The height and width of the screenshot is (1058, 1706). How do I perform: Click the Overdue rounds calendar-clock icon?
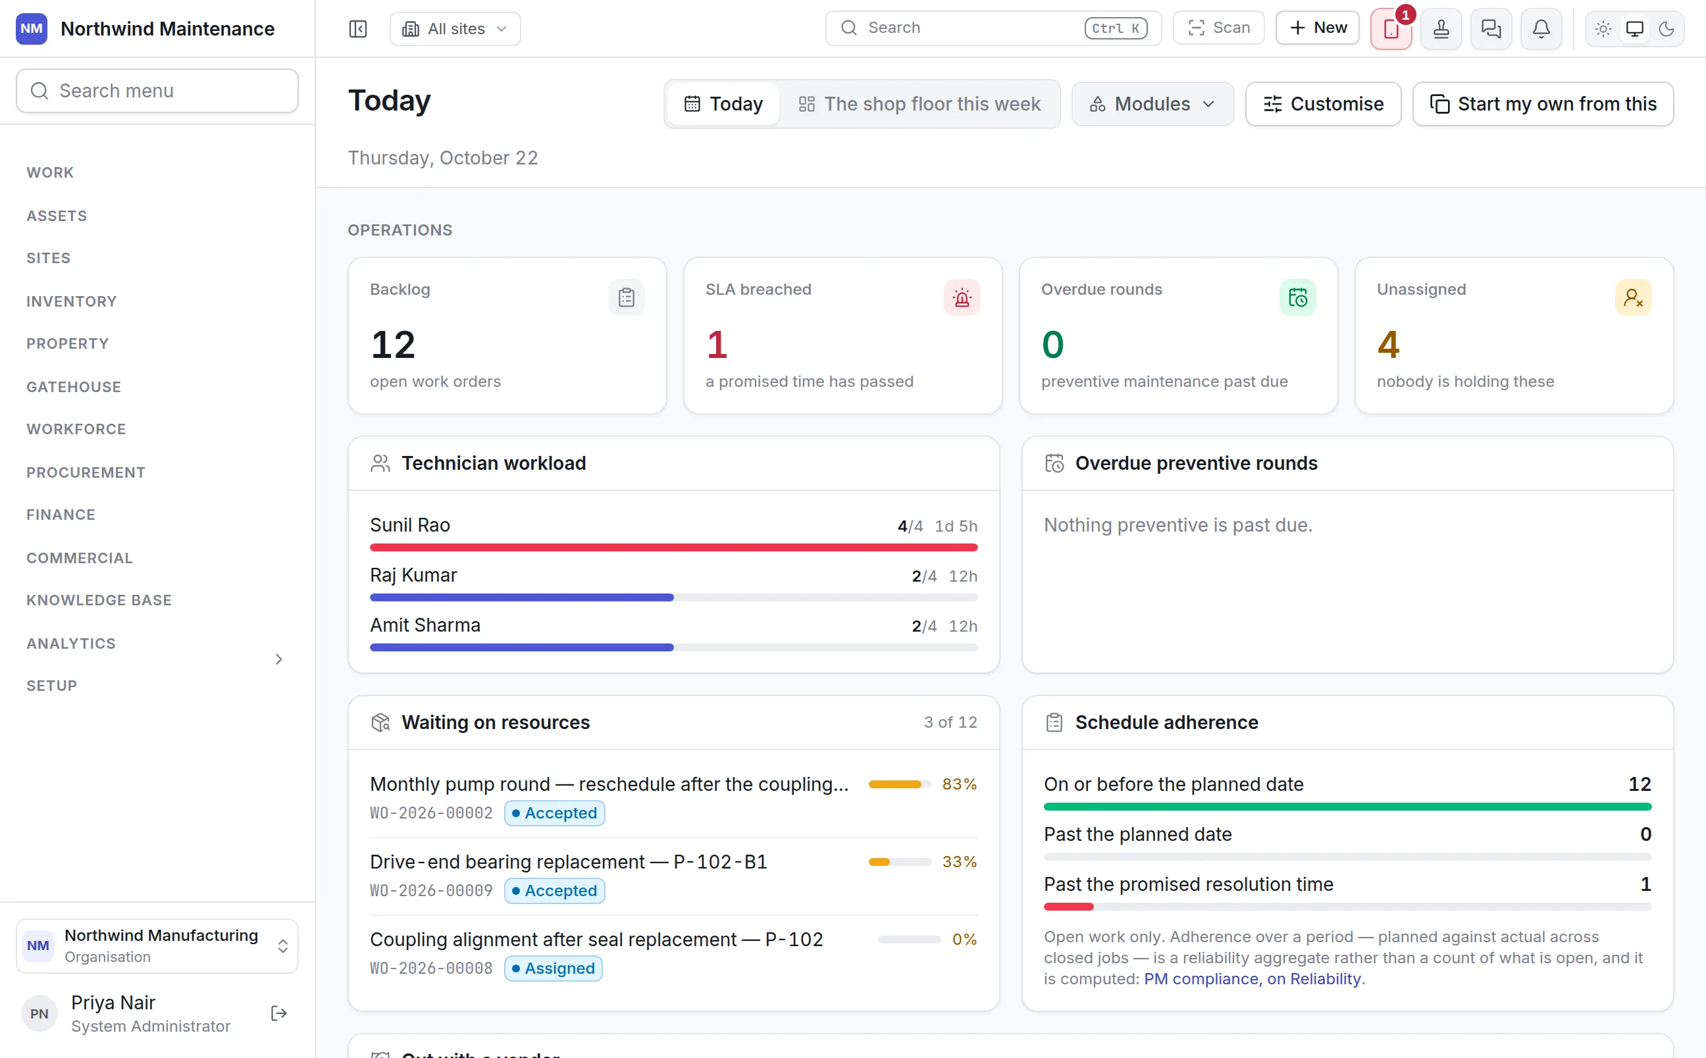(1297, 297)
